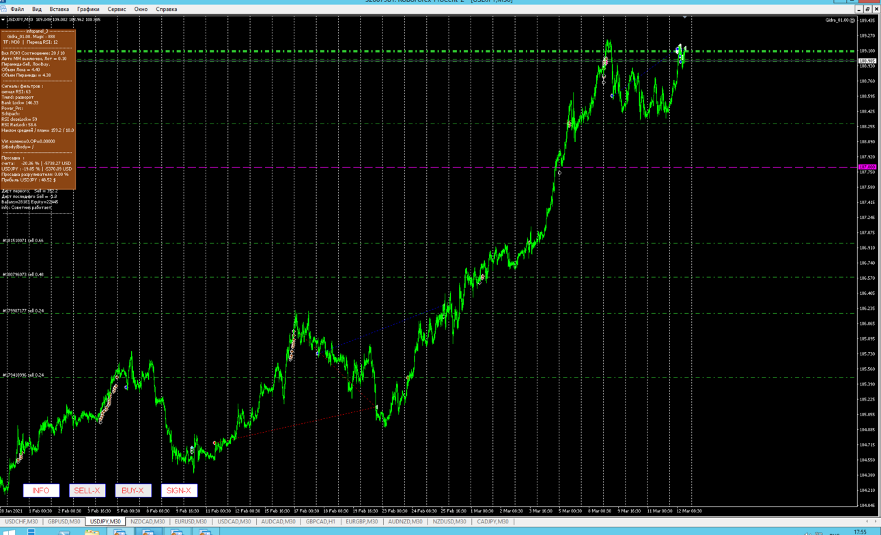Switch to the NZDUSD,M30 chart tab

tap(449, 522)
